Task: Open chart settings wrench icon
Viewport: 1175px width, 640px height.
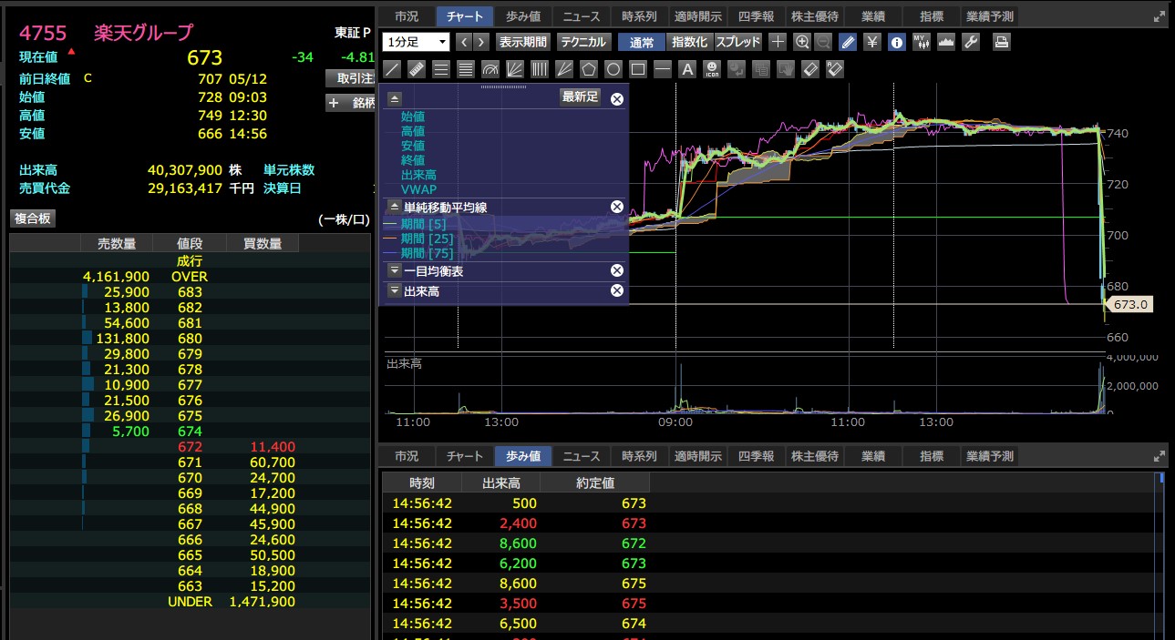Action: click(971, 42)
